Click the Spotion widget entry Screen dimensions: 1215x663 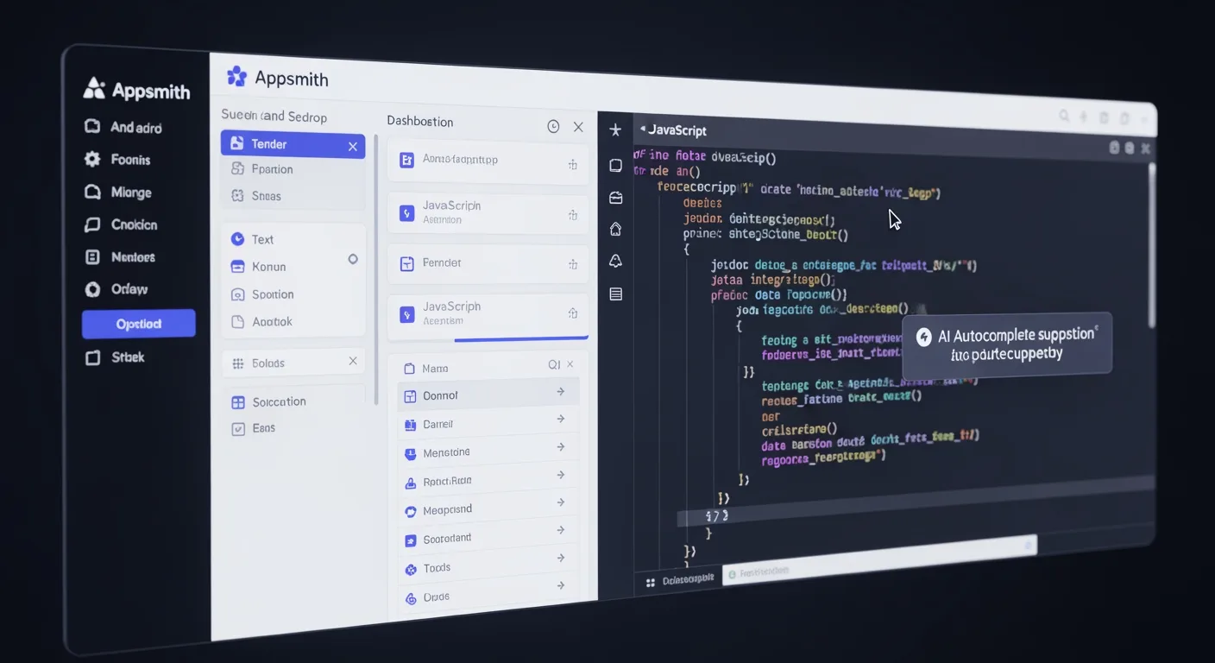(261, 294)
